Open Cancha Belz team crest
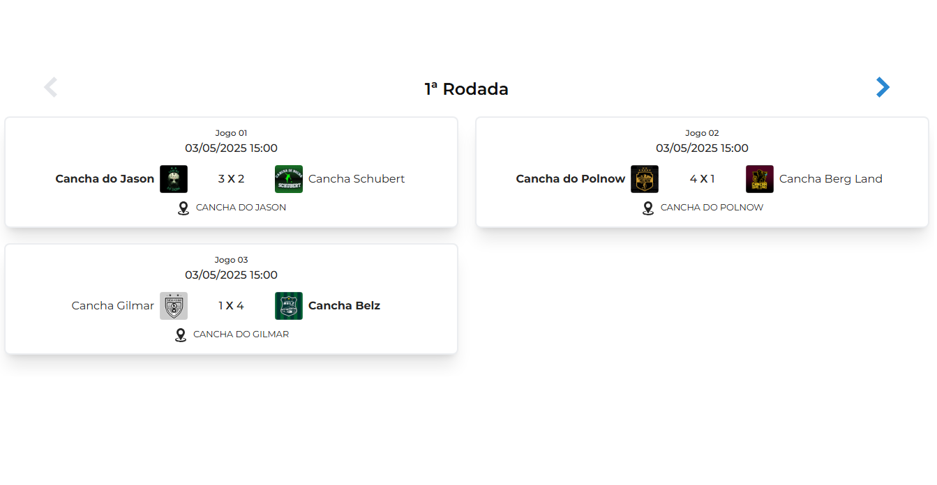 click(289, 306)
